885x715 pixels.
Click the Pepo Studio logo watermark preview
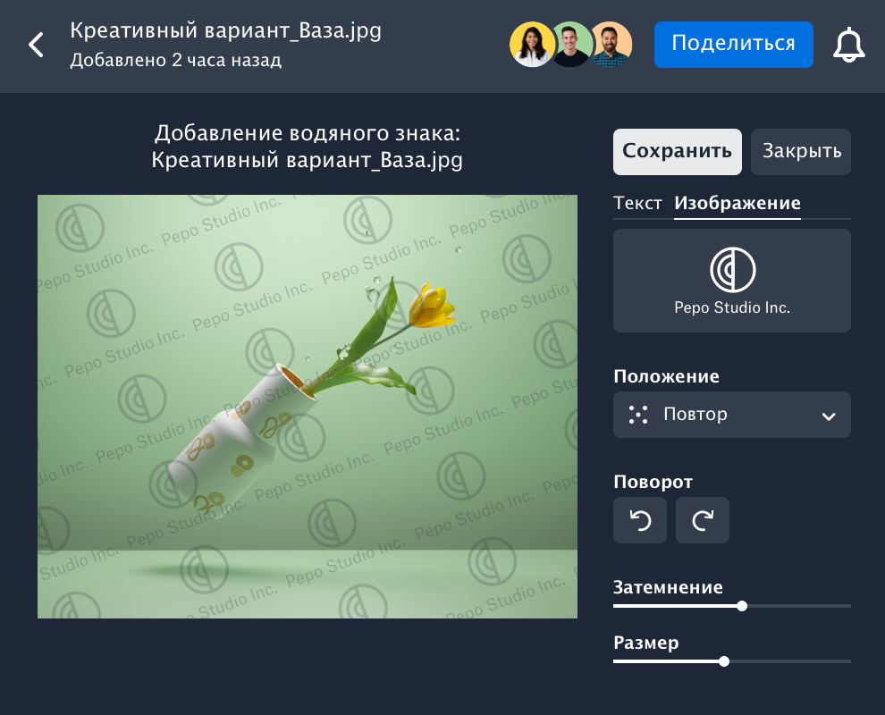click(x=731, y=280)
